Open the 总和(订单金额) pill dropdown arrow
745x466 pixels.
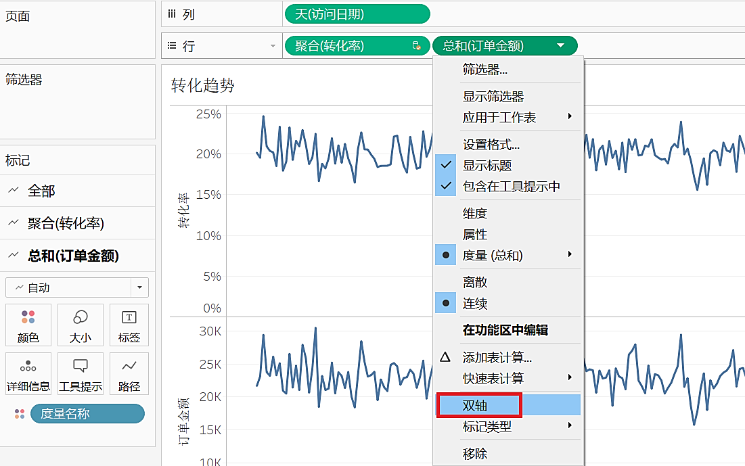[x=561, y=45]
